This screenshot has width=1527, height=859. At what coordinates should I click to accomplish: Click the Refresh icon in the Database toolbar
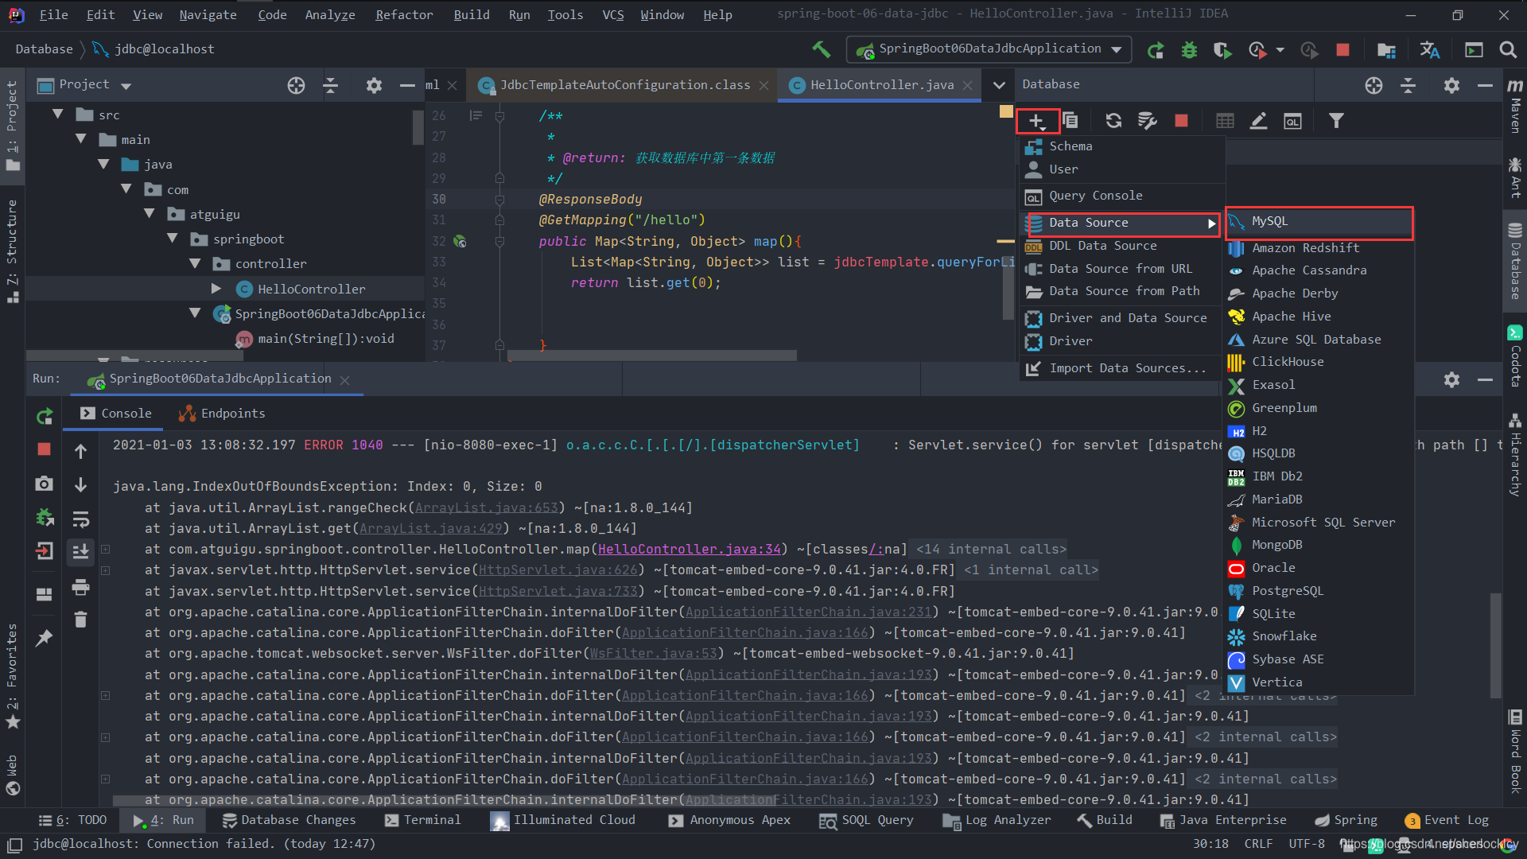(x=1113, y=121)
